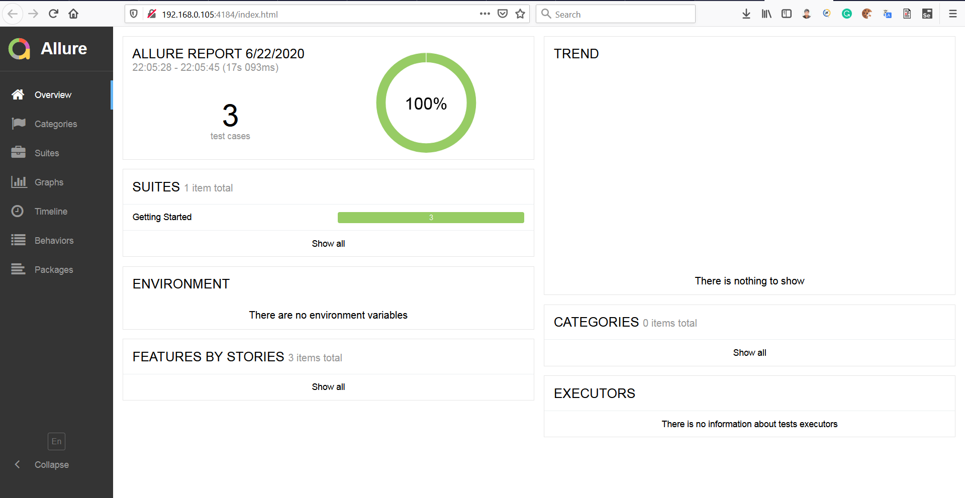Click the '1 item total' suites count
The height and width of the screenshot is (498, 965).
(x=209, y=188)
